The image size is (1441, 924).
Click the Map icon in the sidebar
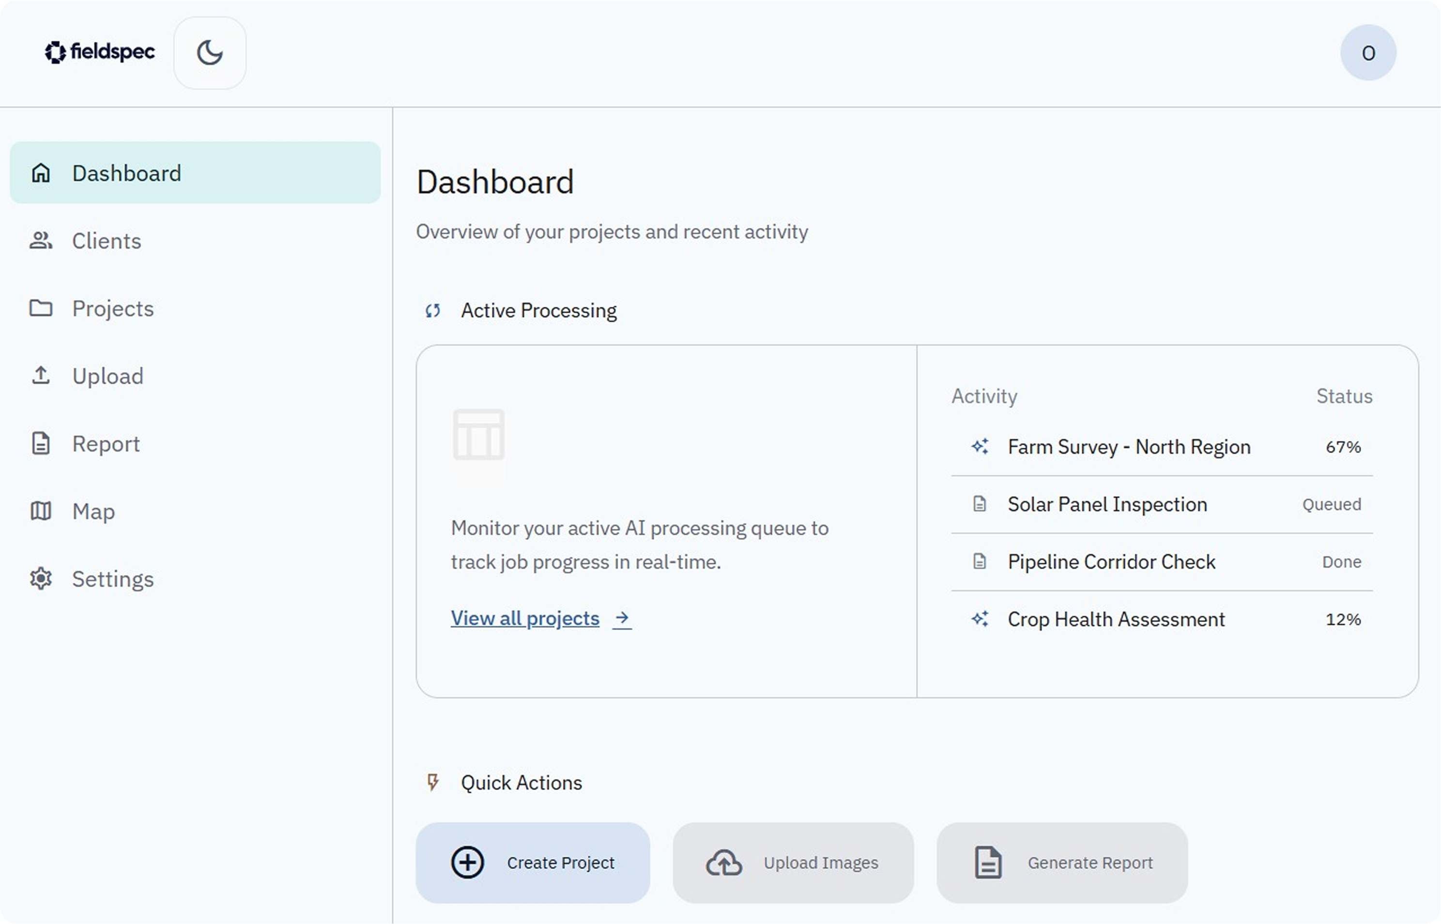tap(41, 511)
